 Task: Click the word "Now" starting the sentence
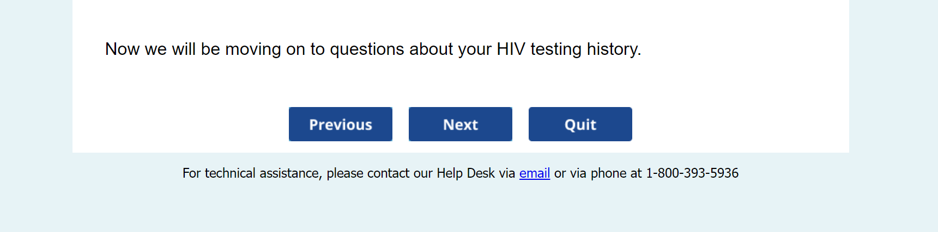[122, 49]
